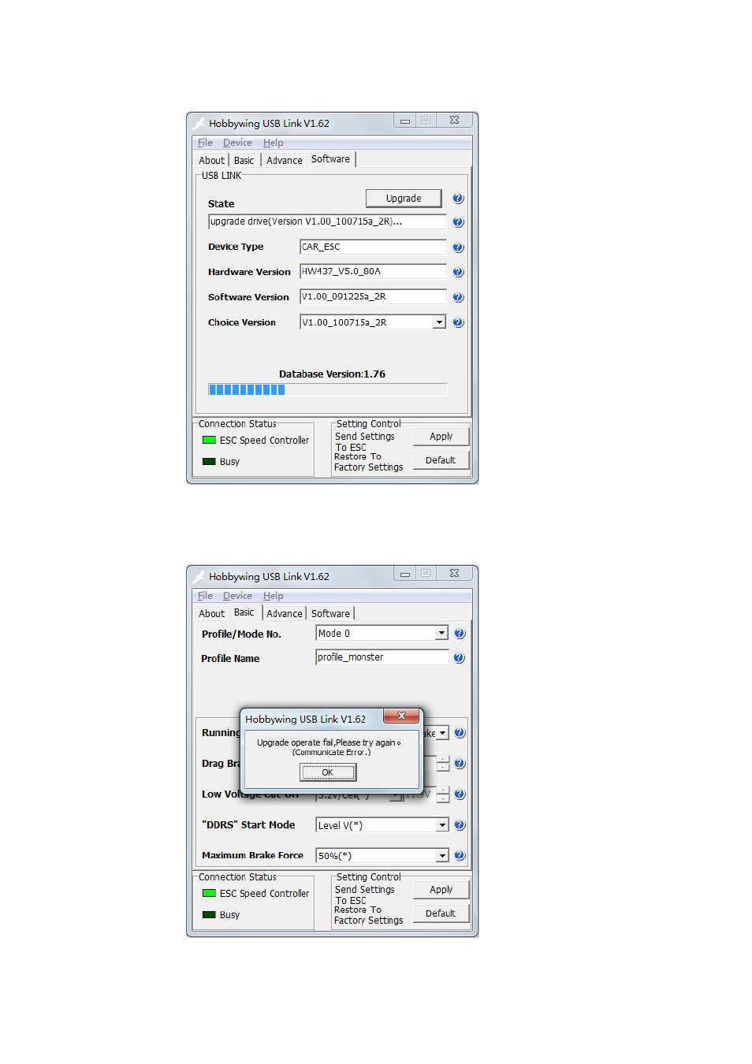The height and width of the screenshot is (1064, 752).
Task: Click help icon for "DDRS" Start Mode
Action: pyautogui.click(x=460, y=825)
